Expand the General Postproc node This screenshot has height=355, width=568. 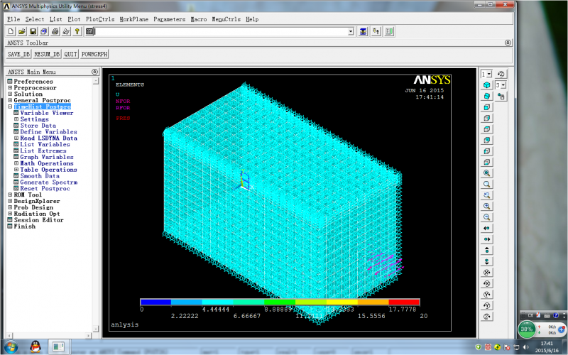(x=10, y=100)
